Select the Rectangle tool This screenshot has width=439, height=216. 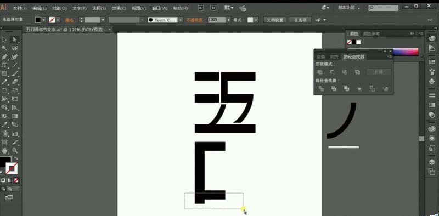click(x=4, y=73)
